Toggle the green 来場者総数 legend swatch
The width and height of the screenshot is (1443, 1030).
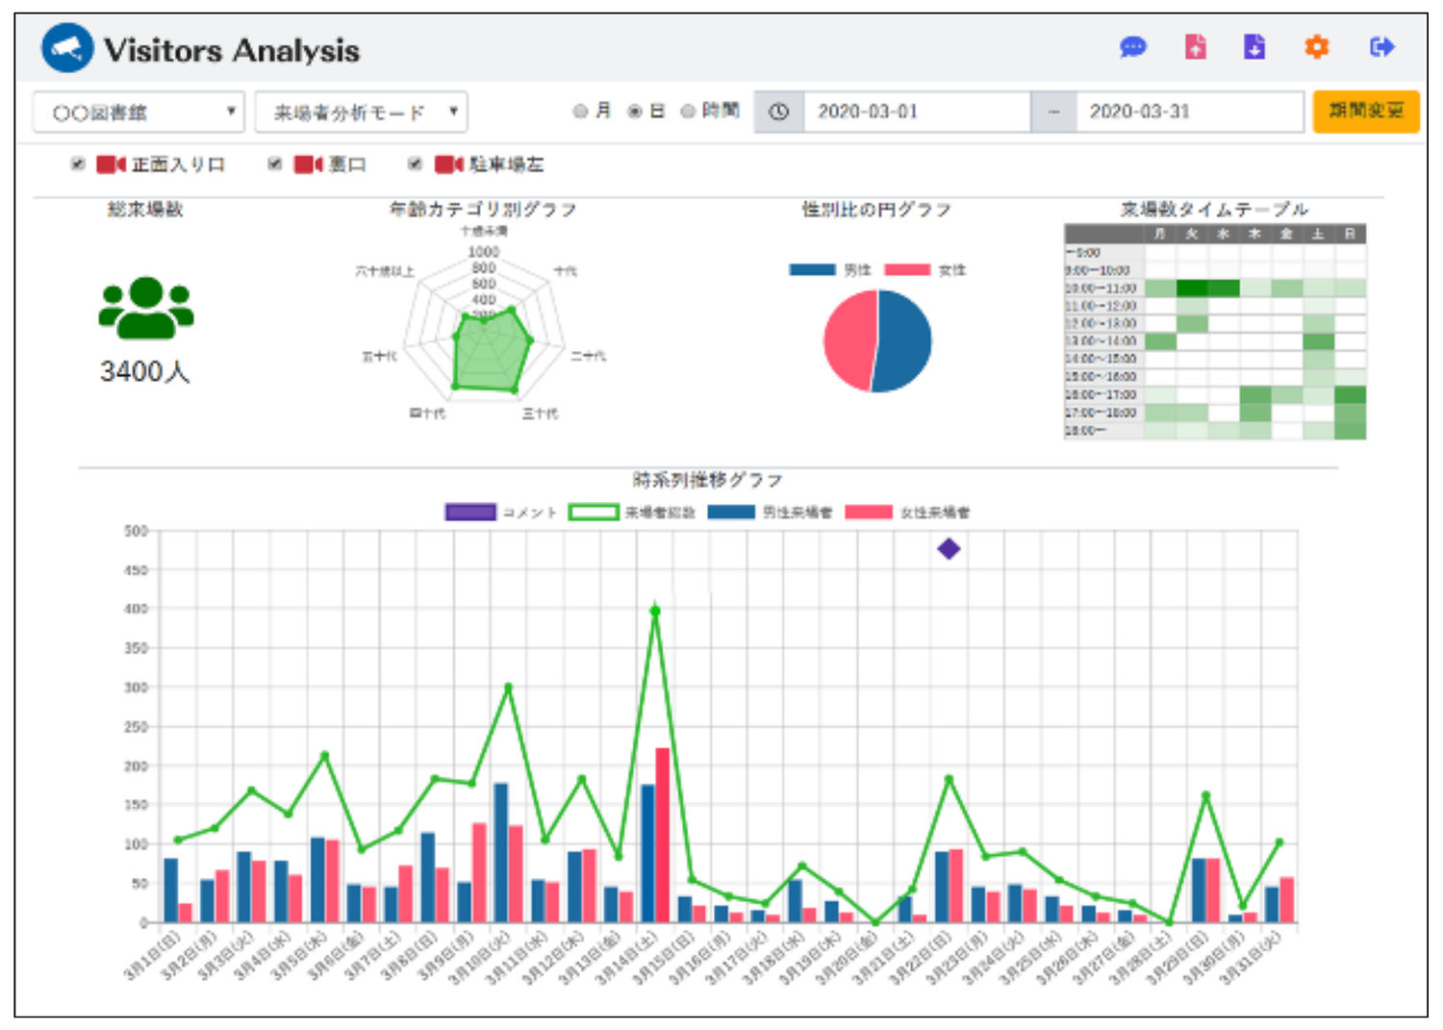pos(594,513)
